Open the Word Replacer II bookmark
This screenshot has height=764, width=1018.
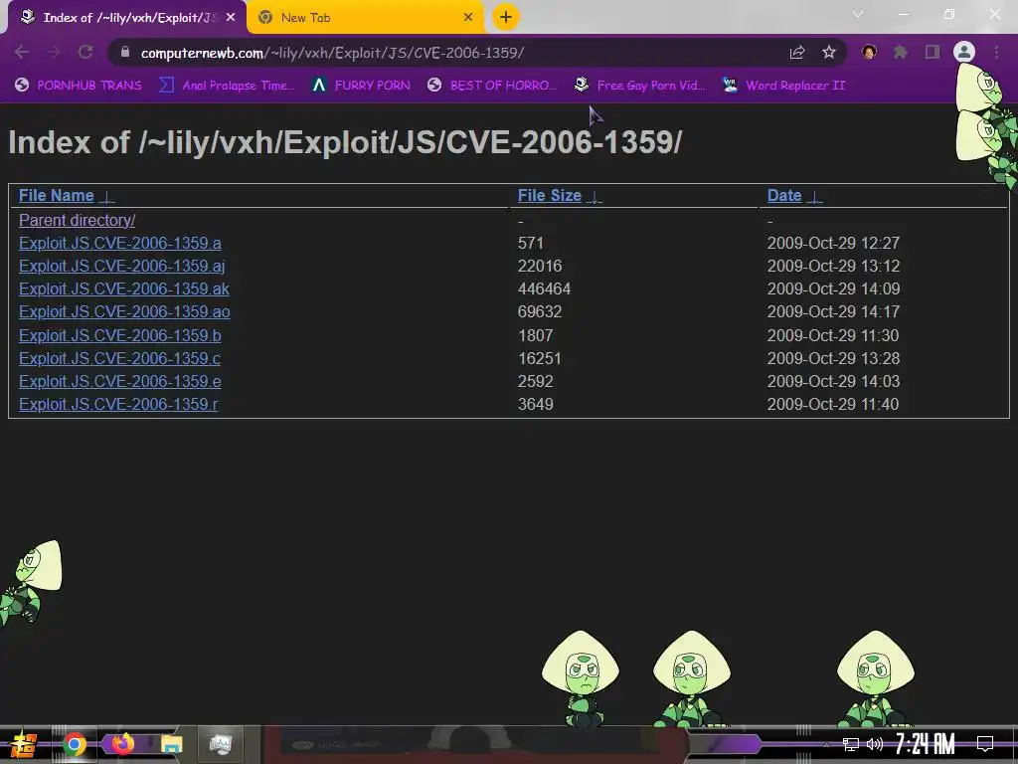pyautogui.click(x=784, y=86)
